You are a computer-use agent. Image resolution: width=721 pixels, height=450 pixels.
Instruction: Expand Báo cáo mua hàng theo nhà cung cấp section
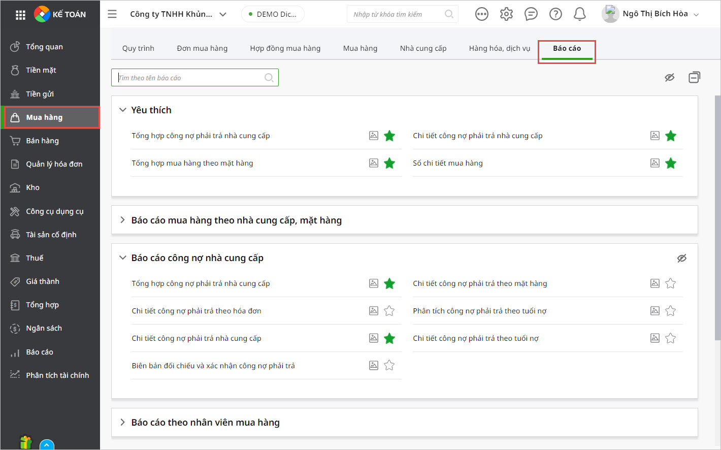click(122, 220)
